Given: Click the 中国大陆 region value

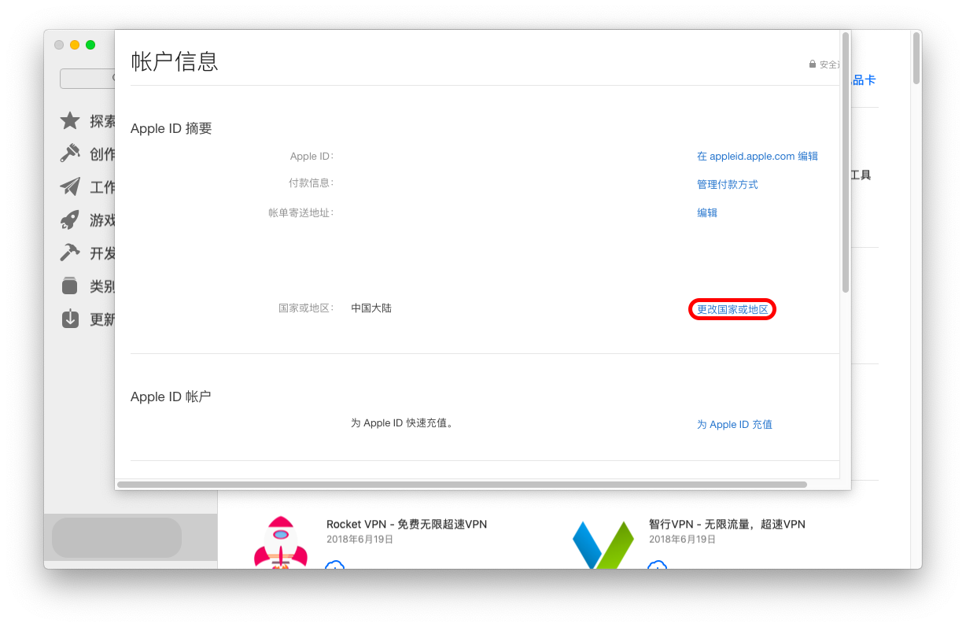Looking at the screenshot, I should (x=371, y=308).
